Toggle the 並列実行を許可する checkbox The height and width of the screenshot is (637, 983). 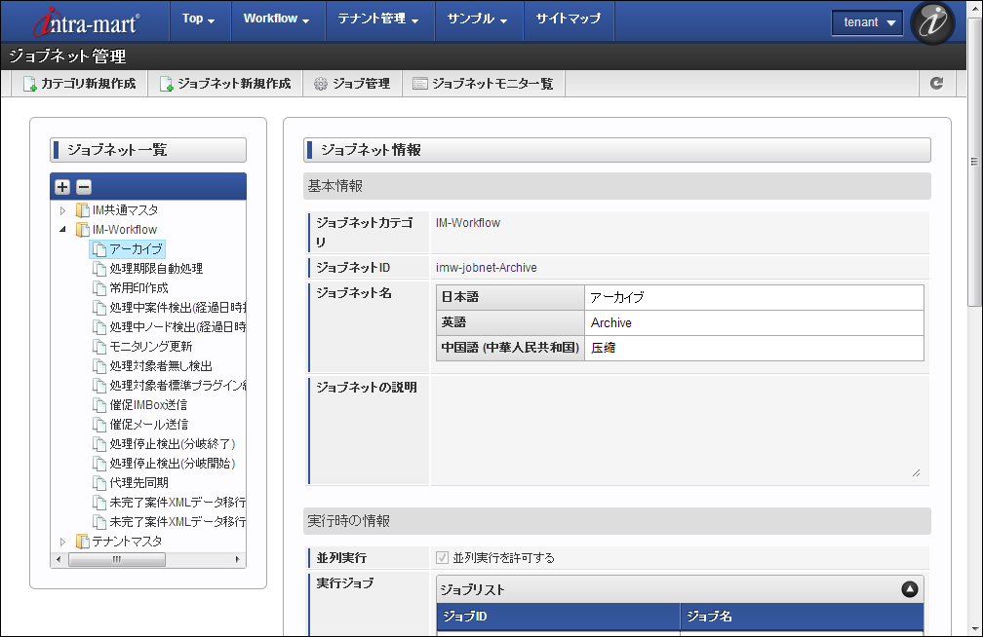tap(442, 558)
